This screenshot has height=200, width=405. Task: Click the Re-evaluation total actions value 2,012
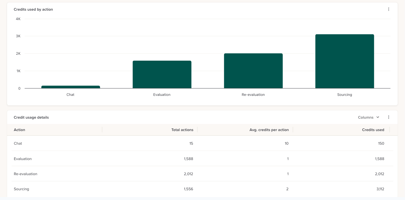tap(188, 174)
